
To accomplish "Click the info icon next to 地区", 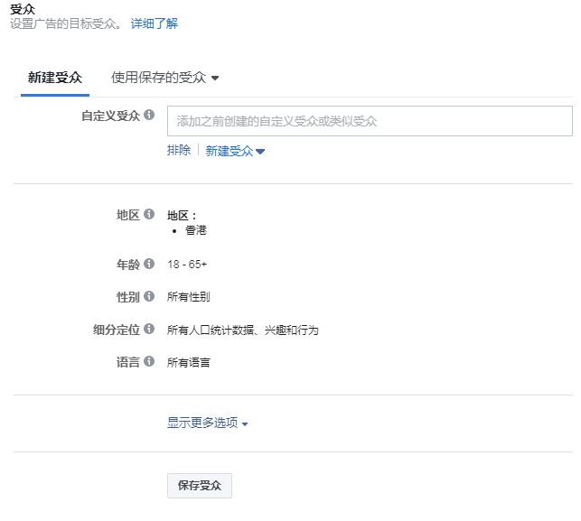I will pyautogui.click(x=149, y=214).
